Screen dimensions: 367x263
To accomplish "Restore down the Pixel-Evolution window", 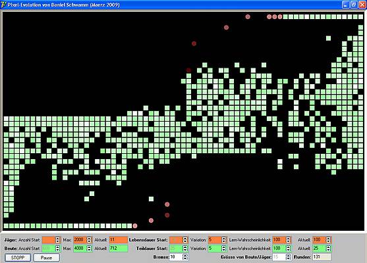I will [x=354, y=5].
